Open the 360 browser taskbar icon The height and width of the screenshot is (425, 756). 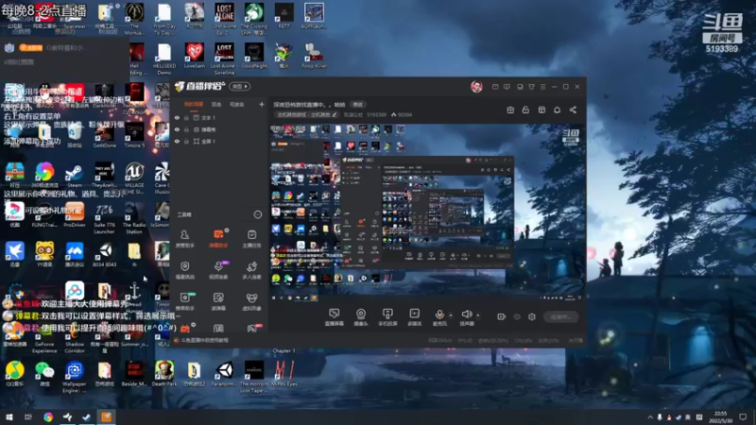tap(48, 416)
